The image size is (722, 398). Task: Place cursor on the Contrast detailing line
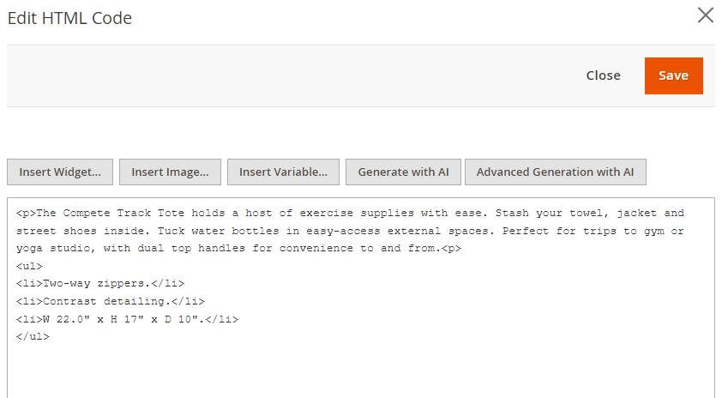(111, 301)
